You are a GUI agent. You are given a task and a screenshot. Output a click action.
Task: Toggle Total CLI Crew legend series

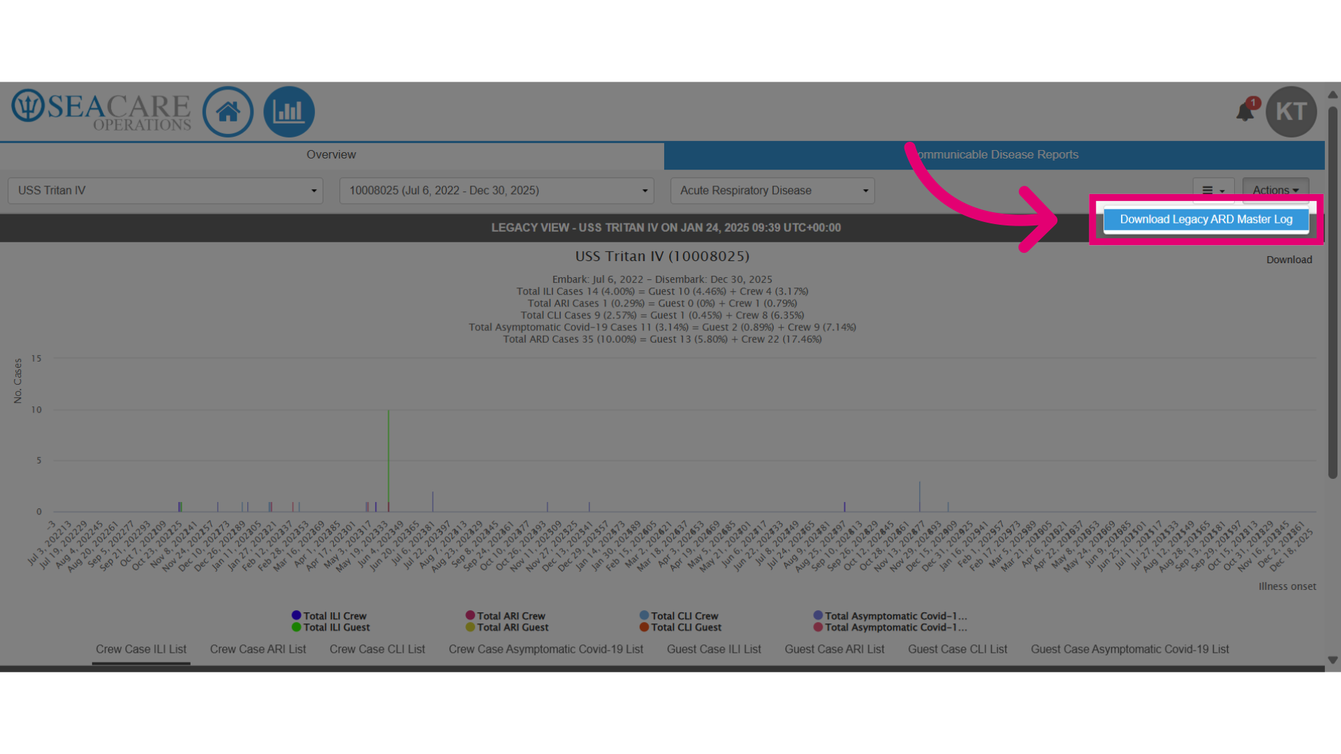(x=679, y=616)
